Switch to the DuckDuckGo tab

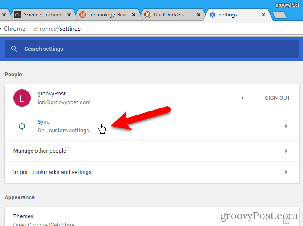pos(173,15)
